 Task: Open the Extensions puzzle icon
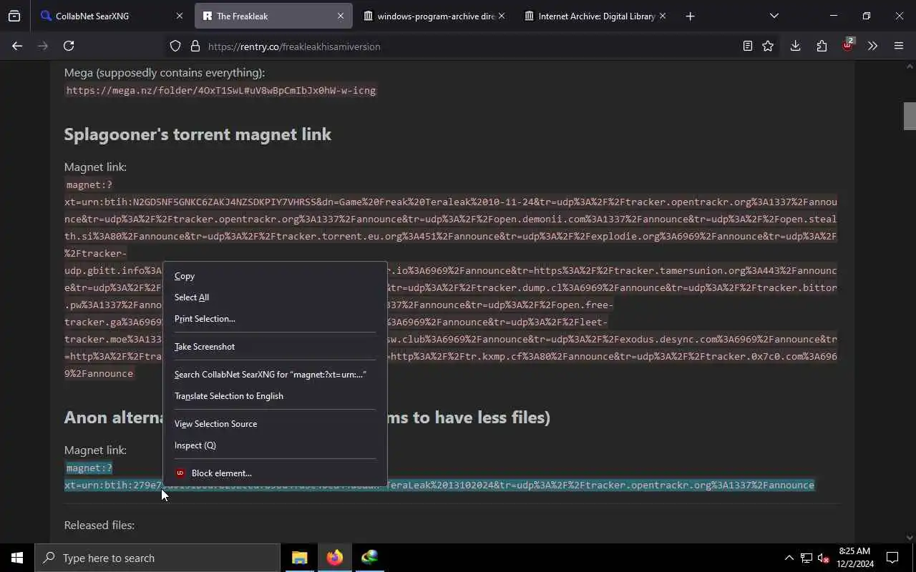point(822,46)
